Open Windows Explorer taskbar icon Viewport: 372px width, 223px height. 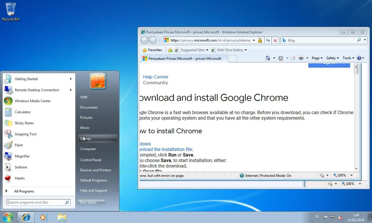pos(62,217)
